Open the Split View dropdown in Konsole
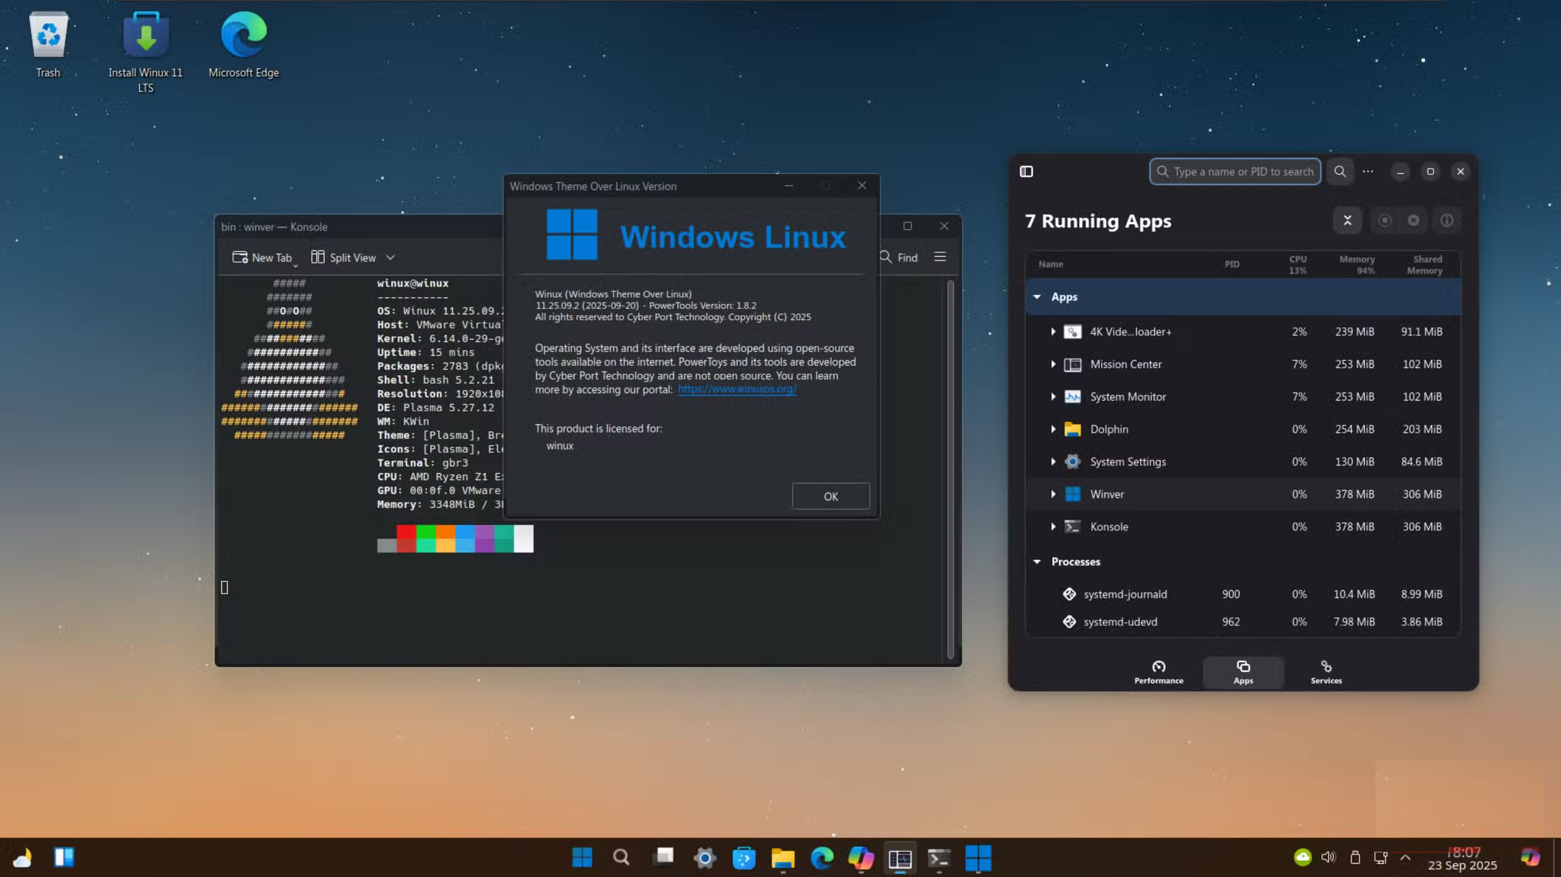 (390, 257)
